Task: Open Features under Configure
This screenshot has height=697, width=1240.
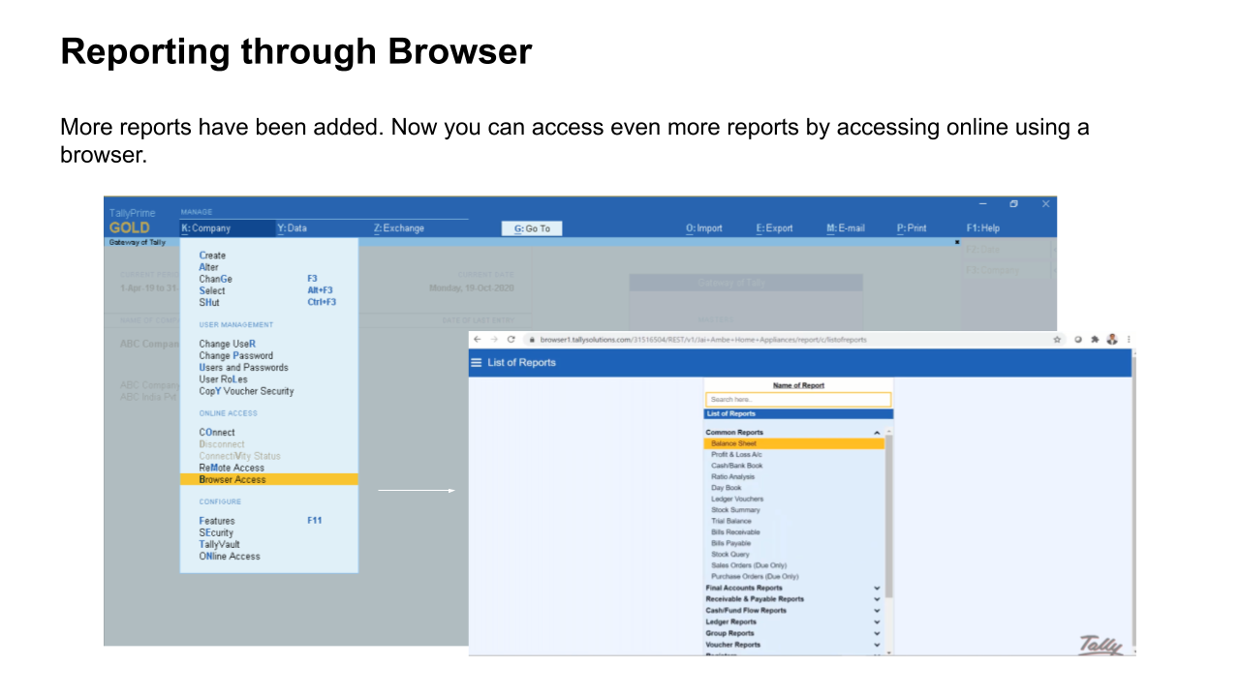Action: pos(217,521)
